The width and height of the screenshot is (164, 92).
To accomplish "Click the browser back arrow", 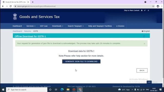I will tap(3, 6).
